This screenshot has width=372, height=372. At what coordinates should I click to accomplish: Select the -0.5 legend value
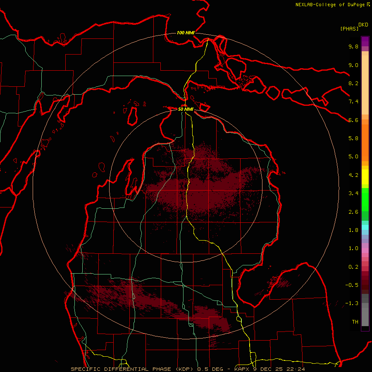[352, 285]
